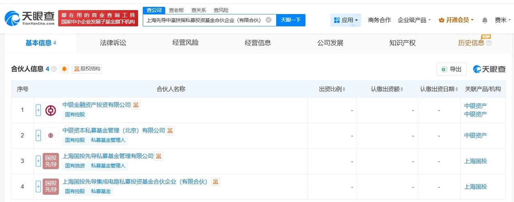The height and width of the screenshot is (202, 514).
Task: Open 中银金融资产投资有限公司 partner link
Action: (x=97, y=105)
